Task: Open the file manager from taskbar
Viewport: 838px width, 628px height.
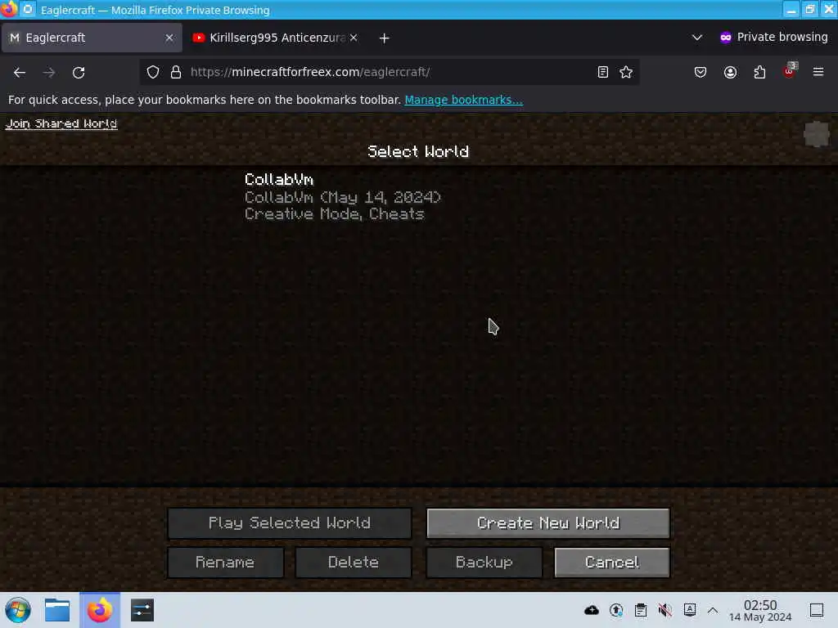Action: (57, 610)
